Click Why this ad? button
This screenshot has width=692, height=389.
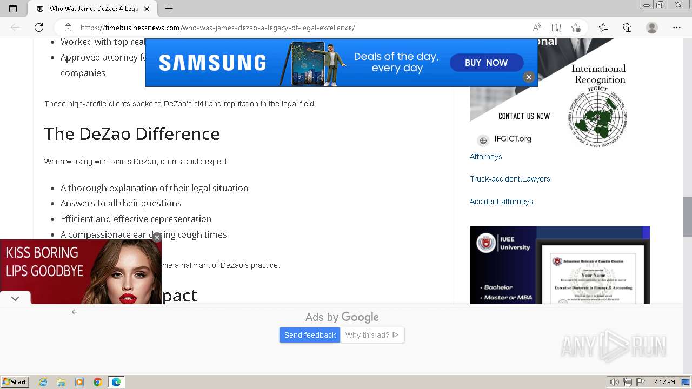[372, 335]
